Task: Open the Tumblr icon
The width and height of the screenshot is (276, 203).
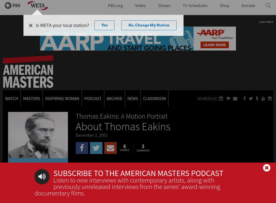Action: click(x=257, y=98)
